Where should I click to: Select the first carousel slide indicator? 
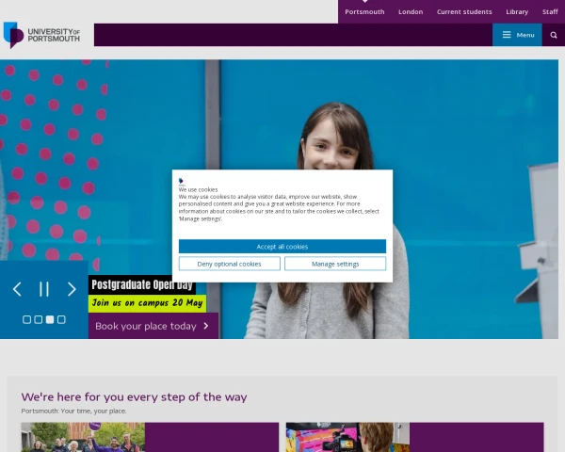click(x=26, y=320)
